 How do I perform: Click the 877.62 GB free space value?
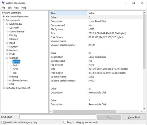[107, 73]
